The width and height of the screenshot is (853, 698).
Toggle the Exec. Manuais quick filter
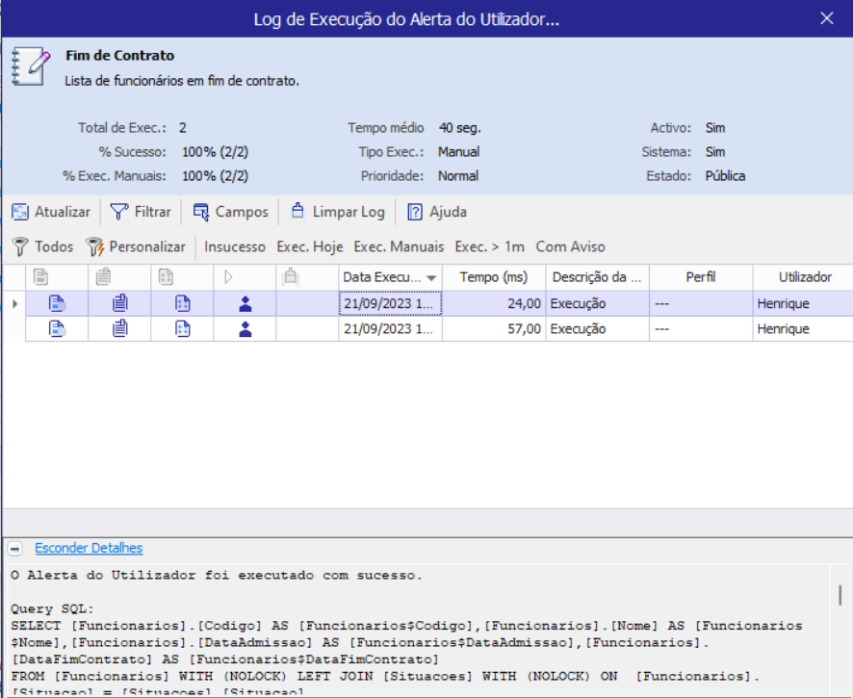[399, 246]
